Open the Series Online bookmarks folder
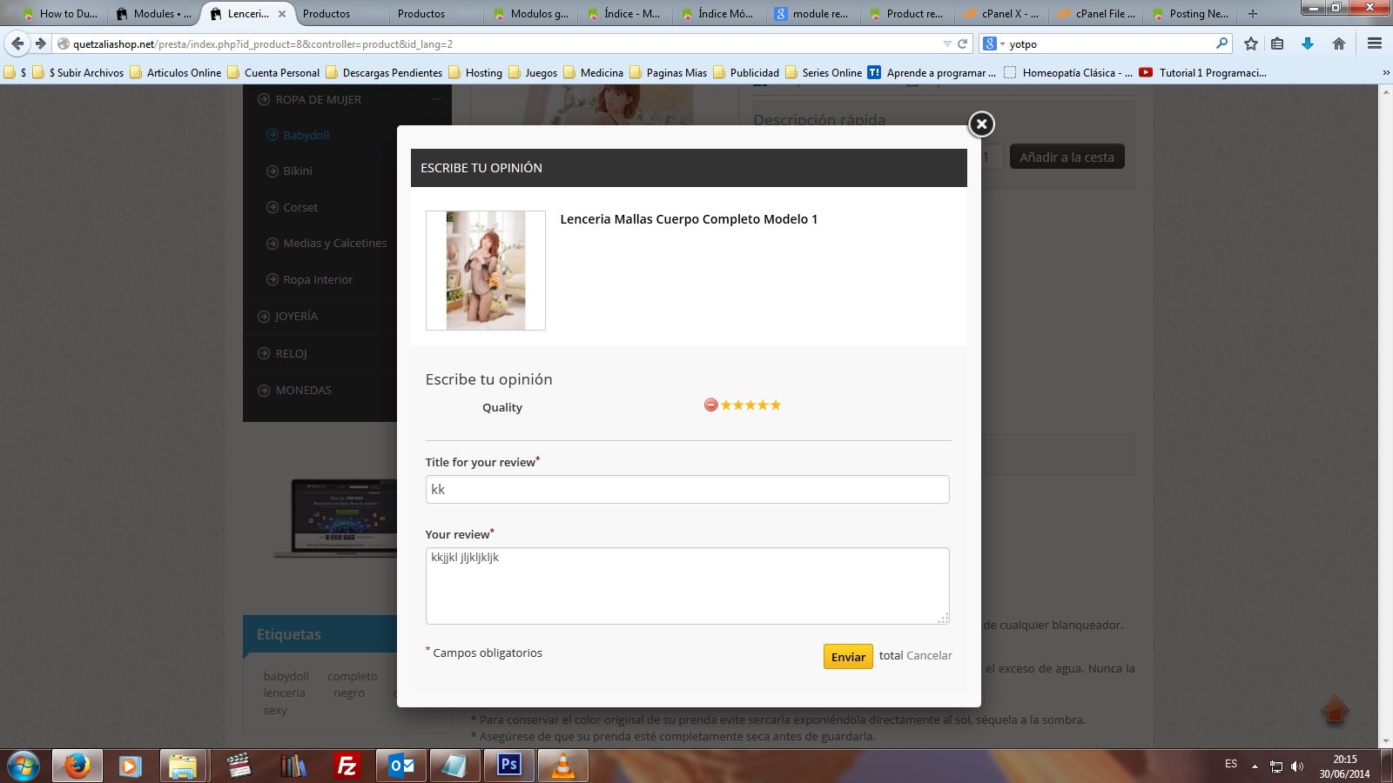 click(824, 73)
